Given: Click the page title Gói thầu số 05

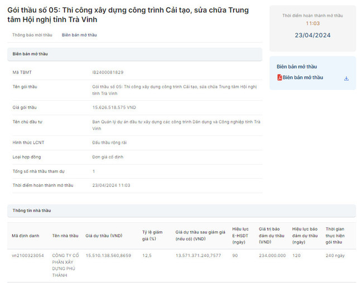Looking at the screenshot, I should point(128,15).
